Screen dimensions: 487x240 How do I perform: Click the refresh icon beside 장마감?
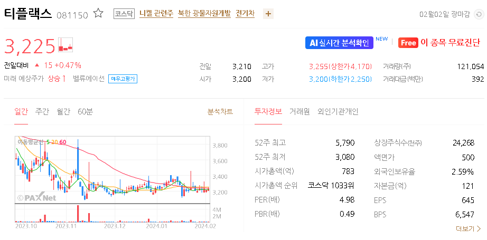click(x=479, y=15)
